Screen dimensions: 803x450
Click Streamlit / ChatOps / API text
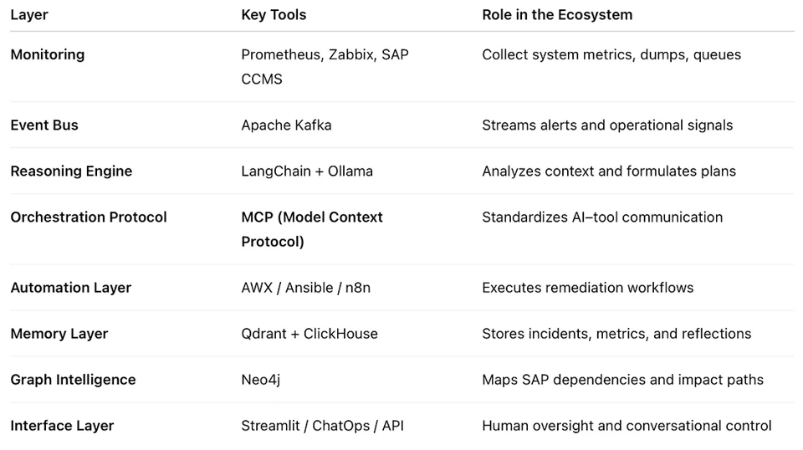click(322, 425)
